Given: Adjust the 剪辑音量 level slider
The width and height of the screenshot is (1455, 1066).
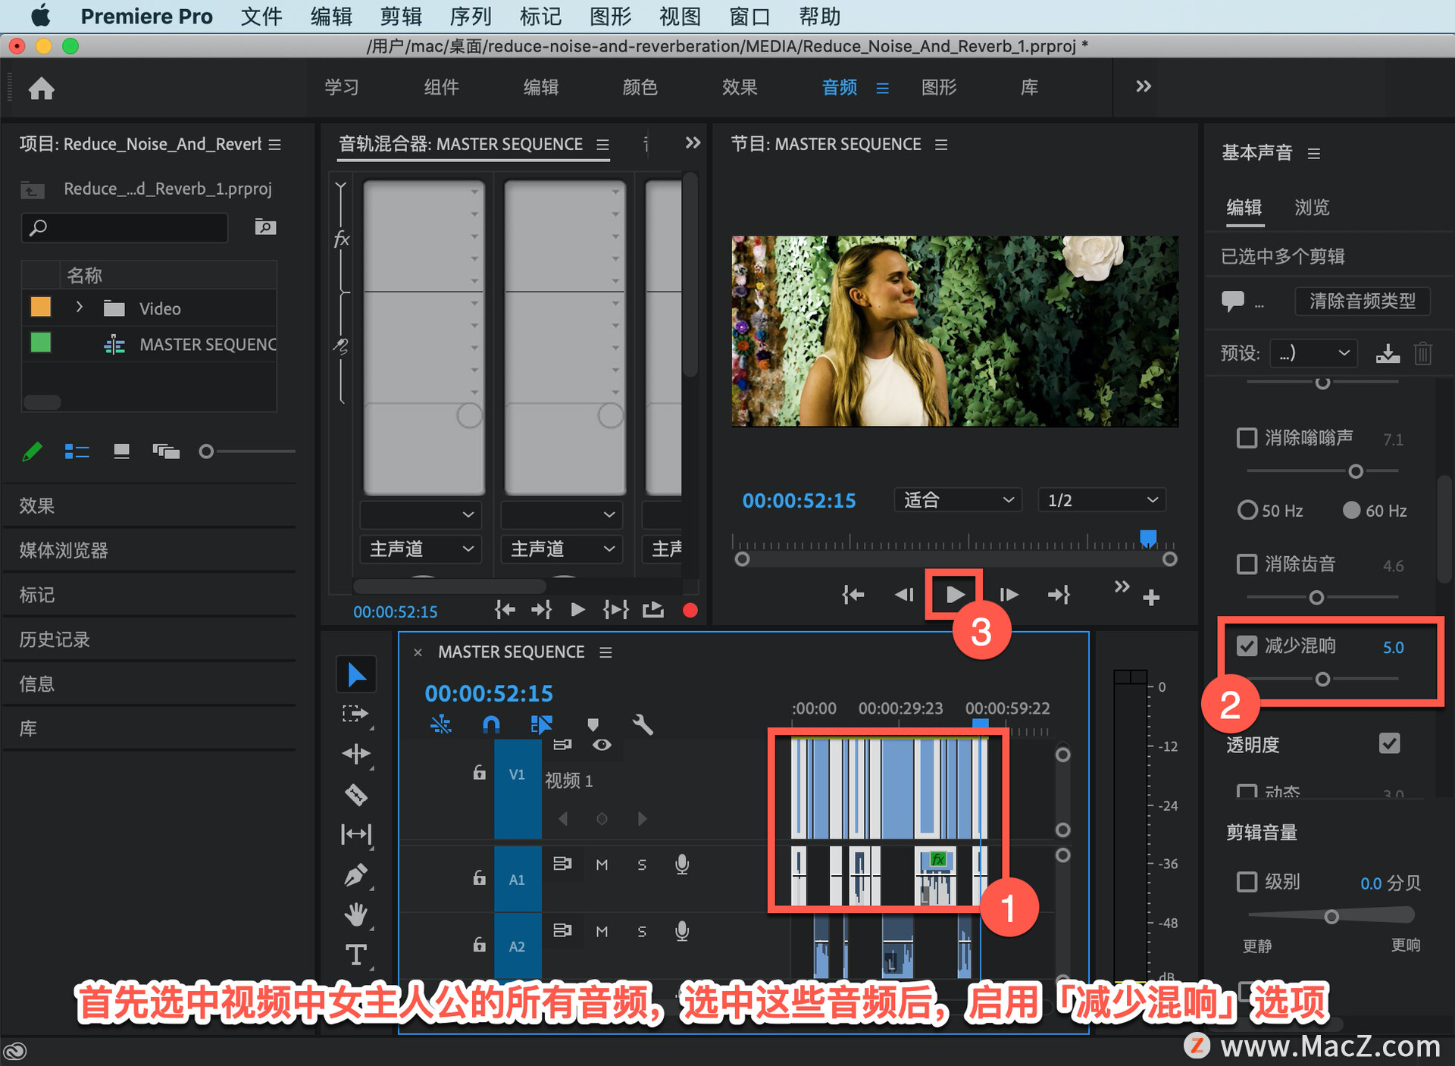Looking at the screenshot, I should point(1331,917).
